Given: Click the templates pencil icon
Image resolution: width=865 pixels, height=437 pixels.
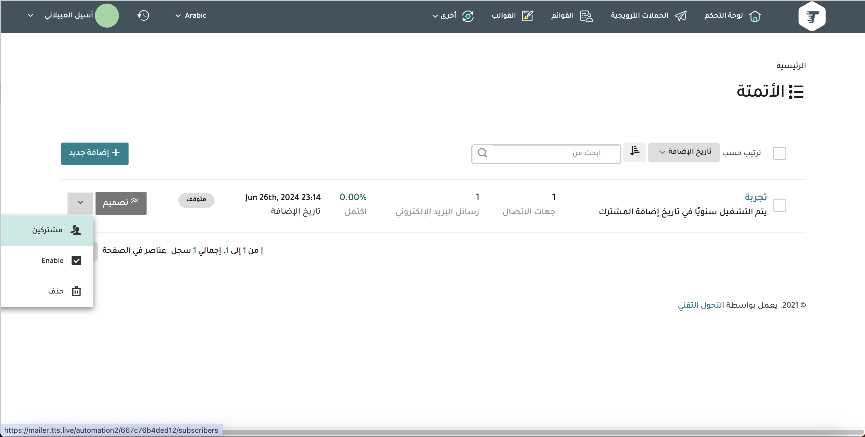Looking at the screenshot, I should [527, 16].
